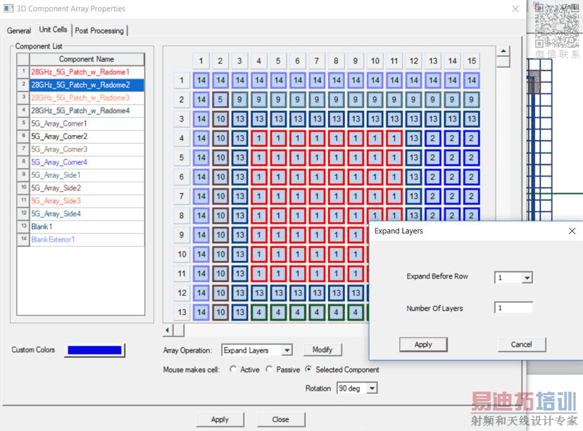Image resolution: width=583 pixels, height=431 pixels.
Task: Click Apply at the bottom of properties dialog
Action: pos(220,420)
